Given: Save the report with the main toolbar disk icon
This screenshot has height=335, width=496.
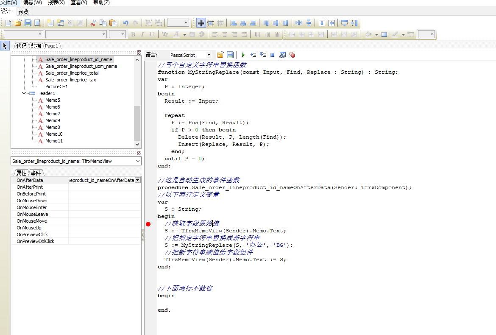Looking at the screenshot, I should [28, 23].
